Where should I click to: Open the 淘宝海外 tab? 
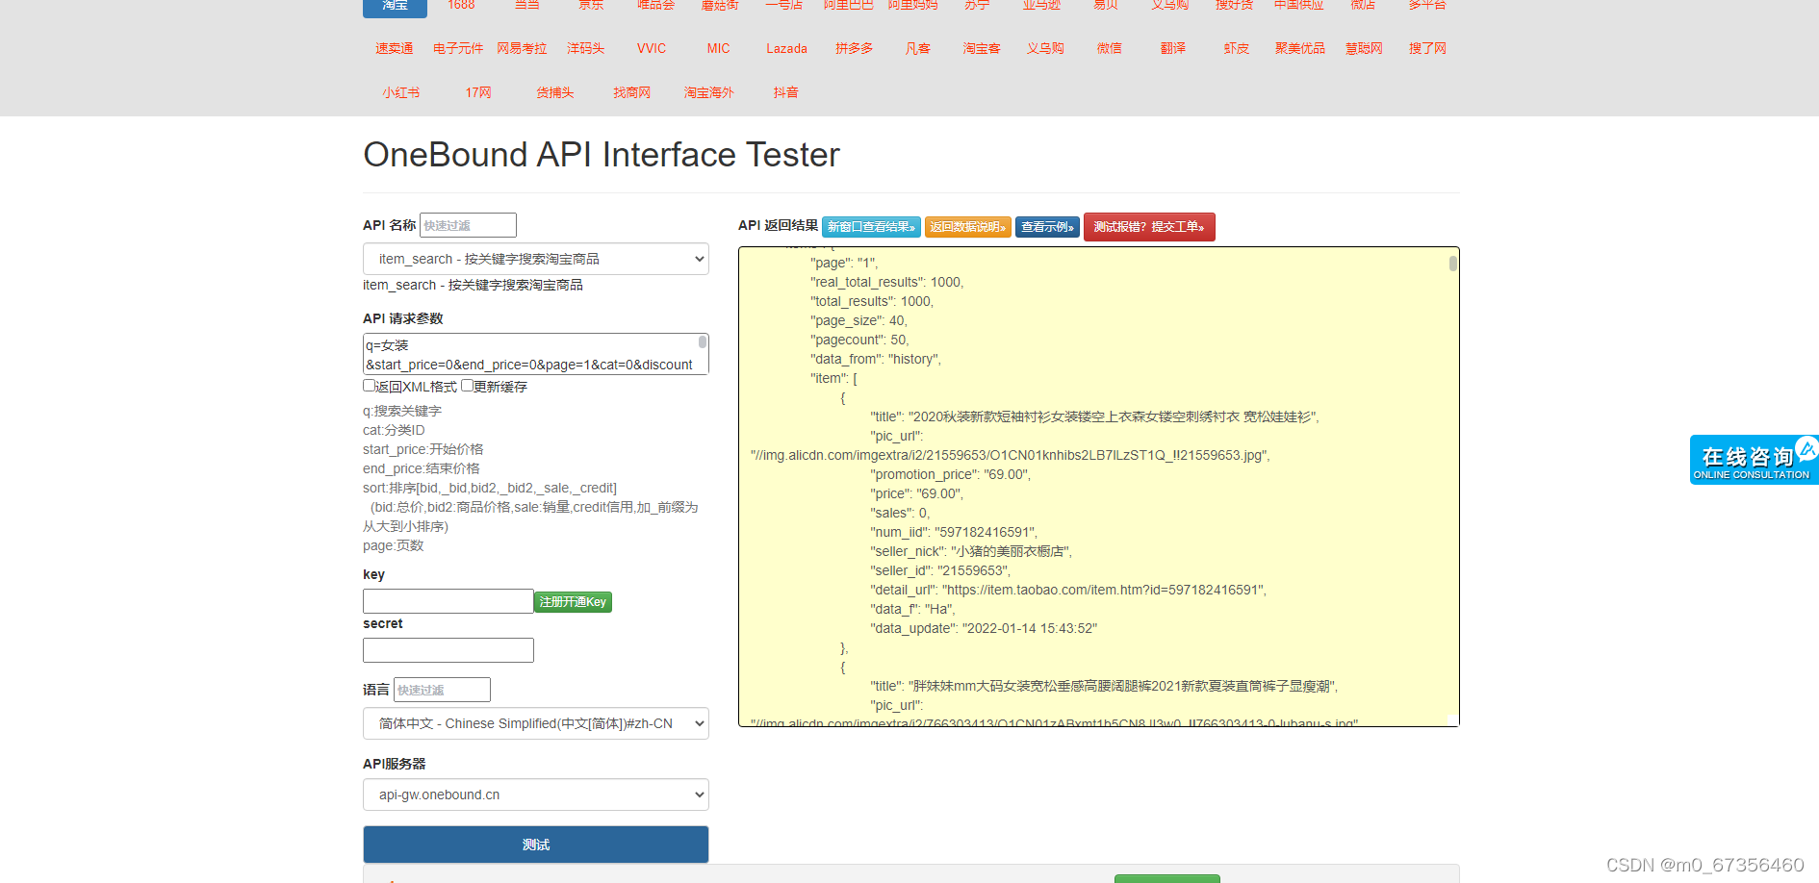(709, 92)
